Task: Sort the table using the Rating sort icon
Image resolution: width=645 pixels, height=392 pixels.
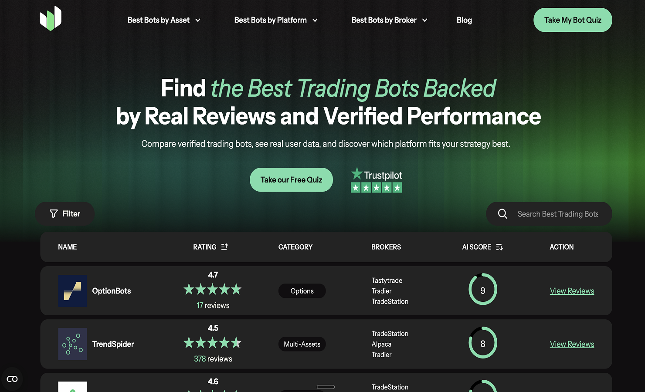Action: (x=224, y=247)
